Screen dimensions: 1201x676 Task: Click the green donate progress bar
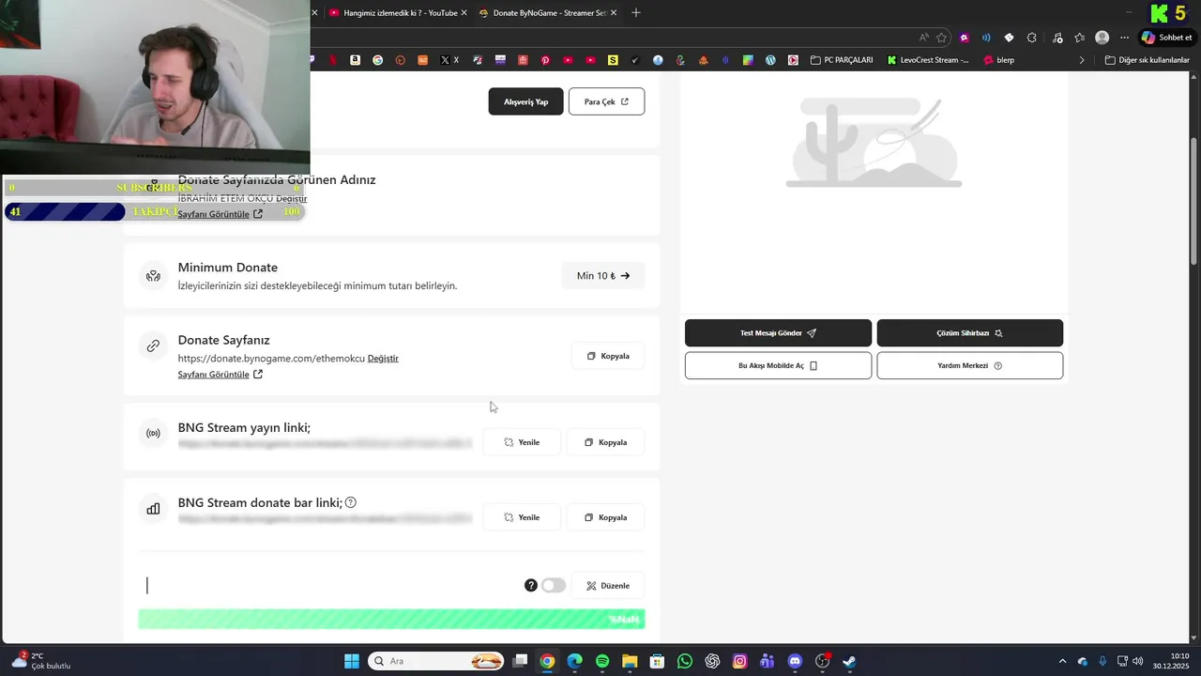(391, 619)
